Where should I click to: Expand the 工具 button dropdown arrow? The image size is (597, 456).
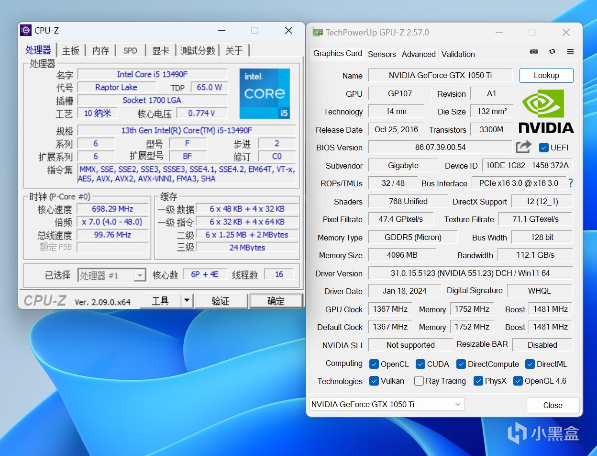(x=187, y=301)
